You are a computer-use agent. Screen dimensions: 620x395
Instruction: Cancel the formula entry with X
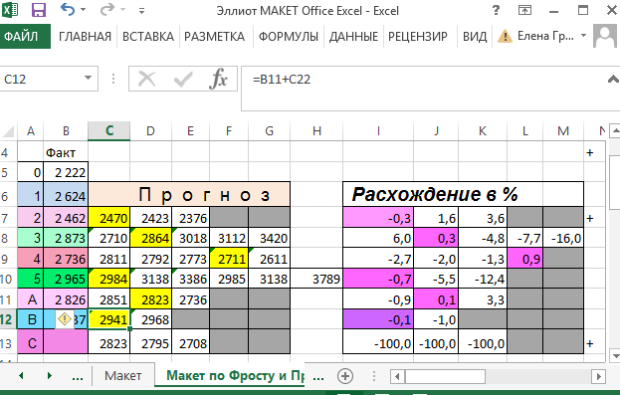pos(147,79)
